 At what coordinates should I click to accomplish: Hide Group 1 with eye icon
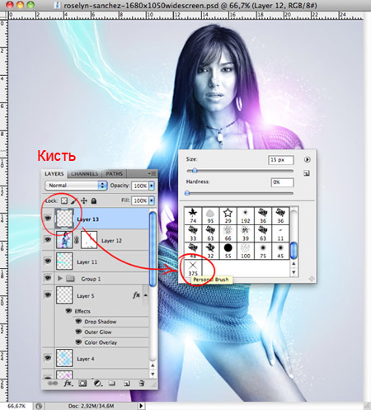point(48,278)
